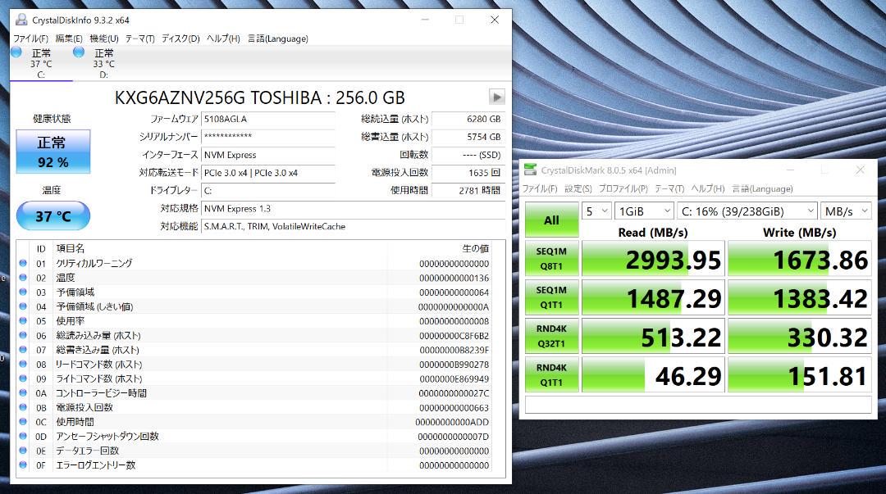
Task: Open unit dropdown showing MB/s
Action: coord(846,211)
